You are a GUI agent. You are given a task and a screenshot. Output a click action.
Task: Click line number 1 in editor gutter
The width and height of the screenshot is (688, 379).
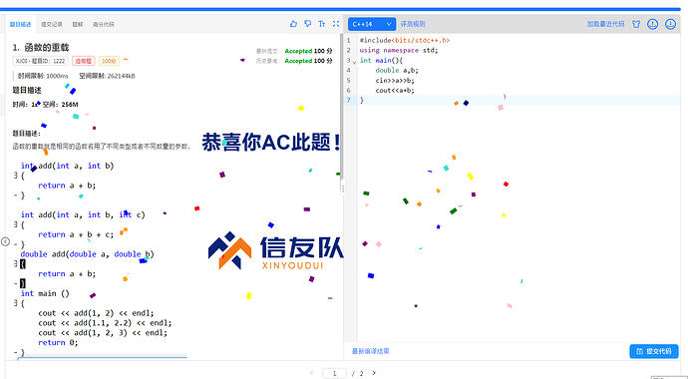349,40
